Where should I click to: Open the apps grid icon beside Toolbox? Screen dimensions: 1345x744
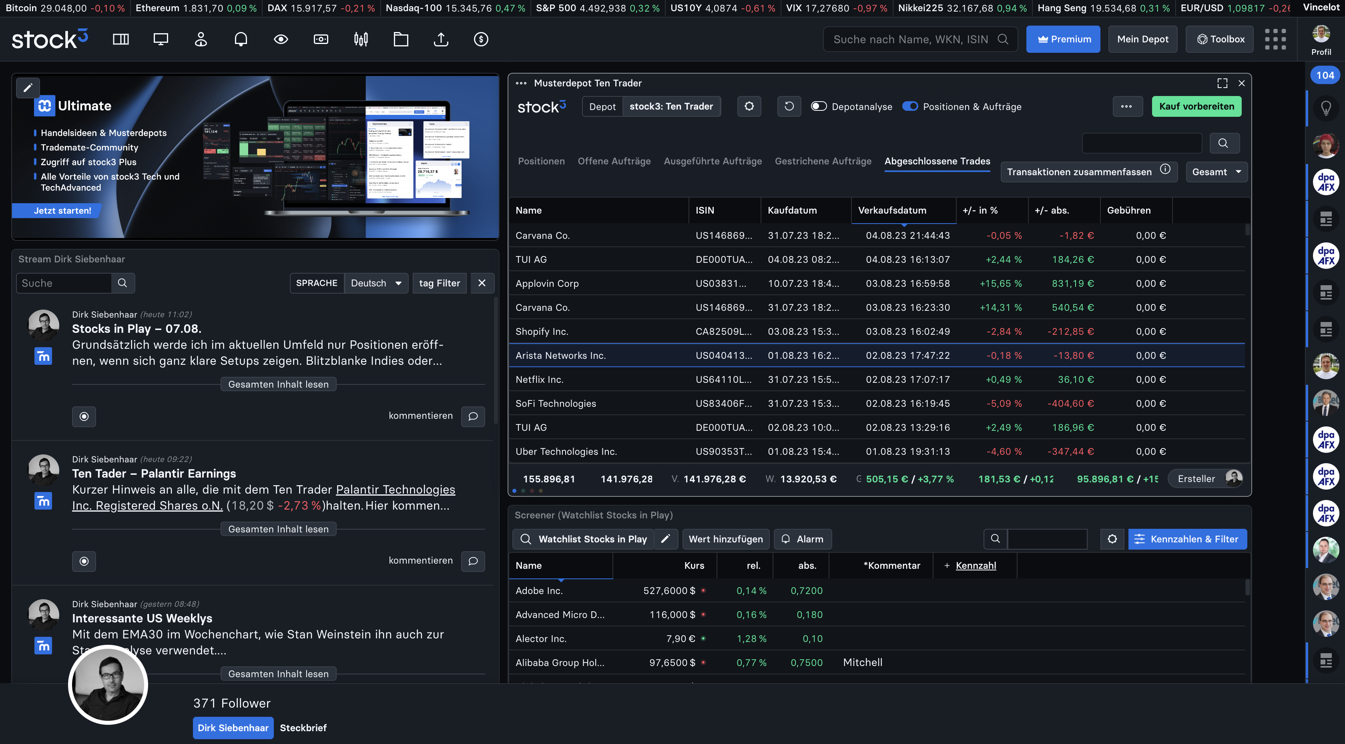click(1275, 39)
